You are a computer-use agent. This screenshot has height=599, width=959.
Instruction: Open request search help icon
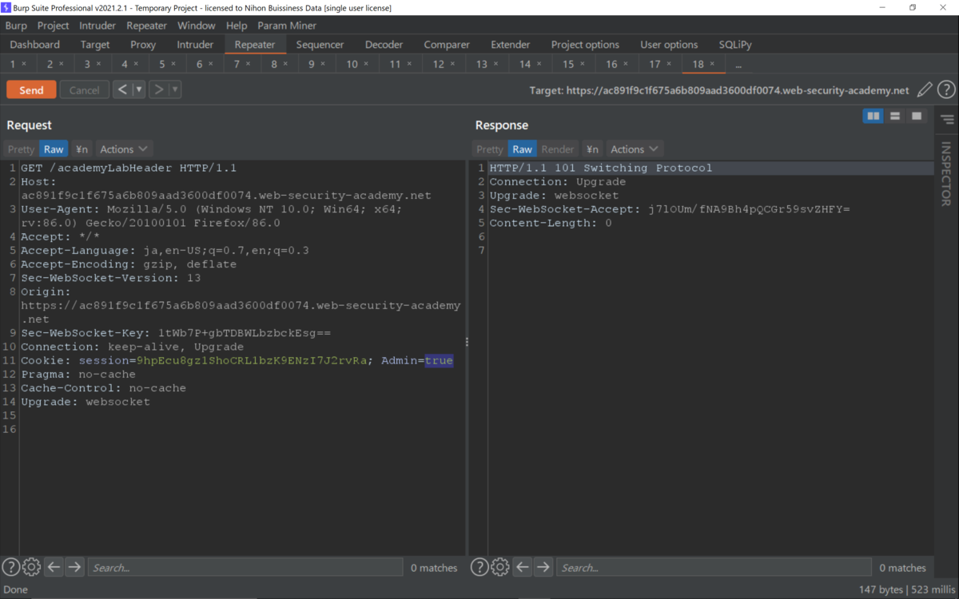pos(10,567)
